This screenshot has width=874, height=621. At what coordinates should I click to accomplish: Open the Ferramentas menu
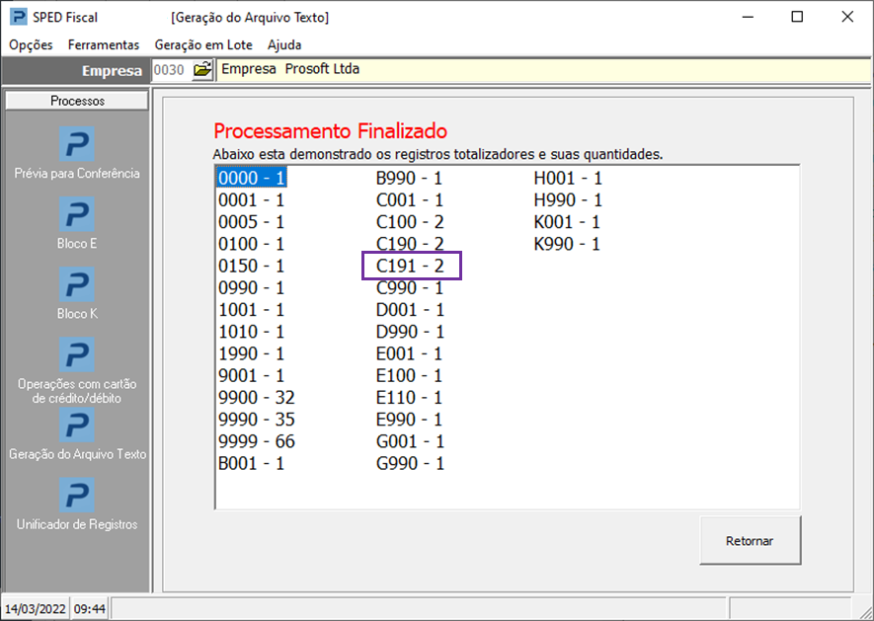point(104,44)
